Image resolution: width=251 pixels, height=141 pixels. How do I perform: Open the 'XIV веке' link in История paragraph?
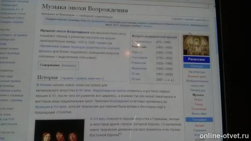(85, 91)
